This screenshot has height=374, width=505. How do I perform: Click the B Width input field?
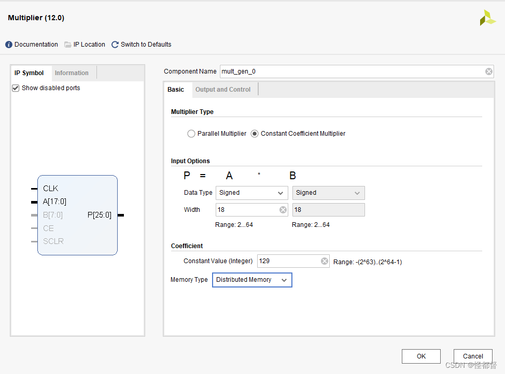329,210
